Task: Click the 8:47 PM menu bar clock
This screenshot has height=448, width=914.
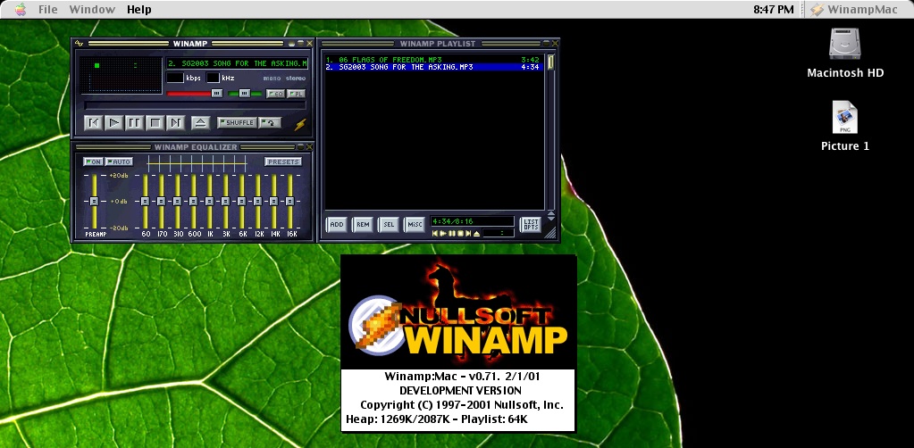Action: (x=773, y=9)
